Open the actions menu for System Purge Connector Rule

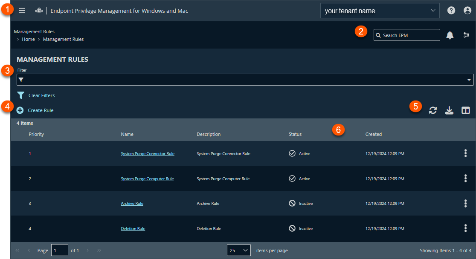tap(465, 153)
